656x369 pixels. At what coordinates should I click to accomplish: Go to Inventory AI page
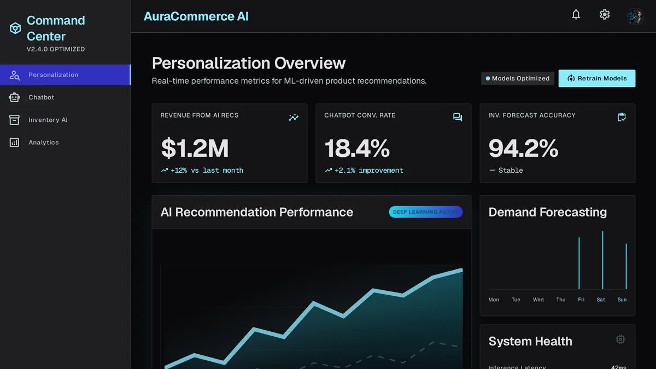click(65, 120)
